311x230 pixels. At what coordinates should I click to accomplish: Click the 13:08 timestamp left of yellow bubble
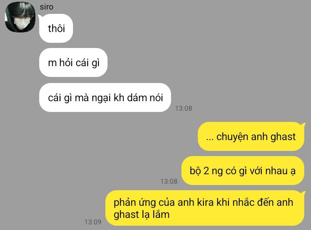point(169,182)
